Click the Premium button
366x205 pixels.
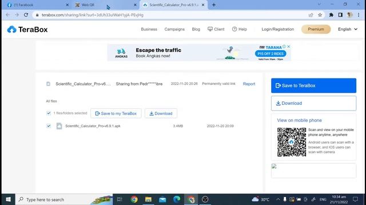(316, 29)
